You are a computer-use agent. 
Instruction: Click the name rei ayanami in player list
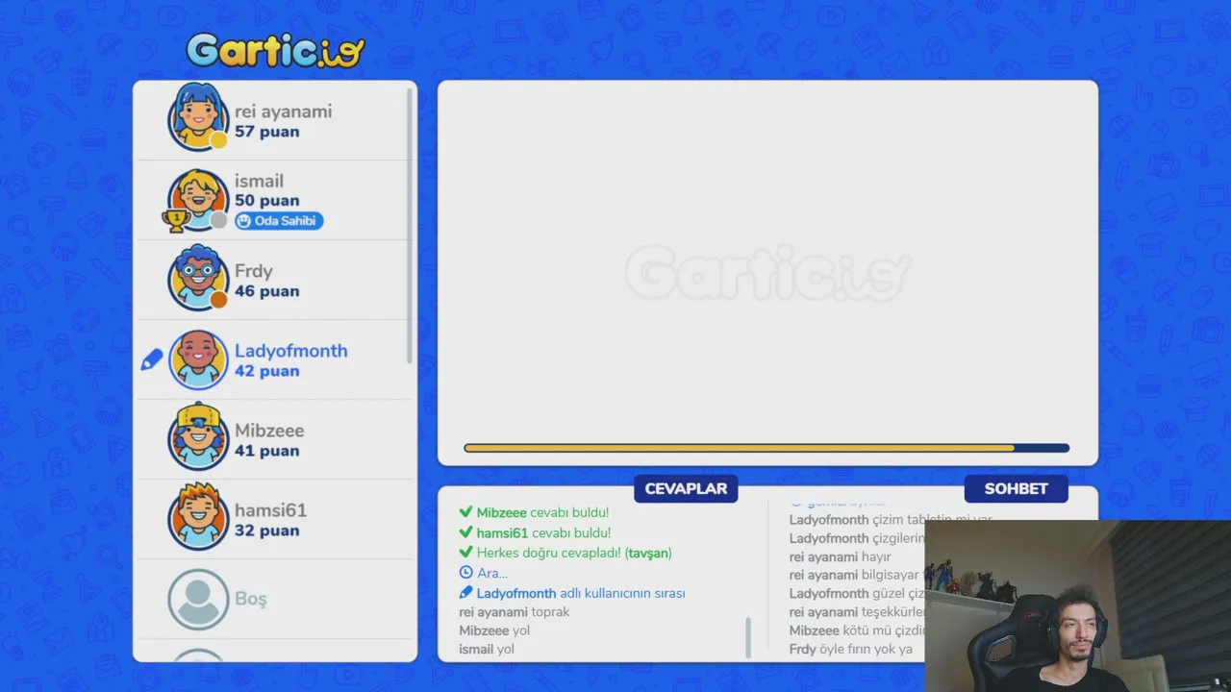284,111
